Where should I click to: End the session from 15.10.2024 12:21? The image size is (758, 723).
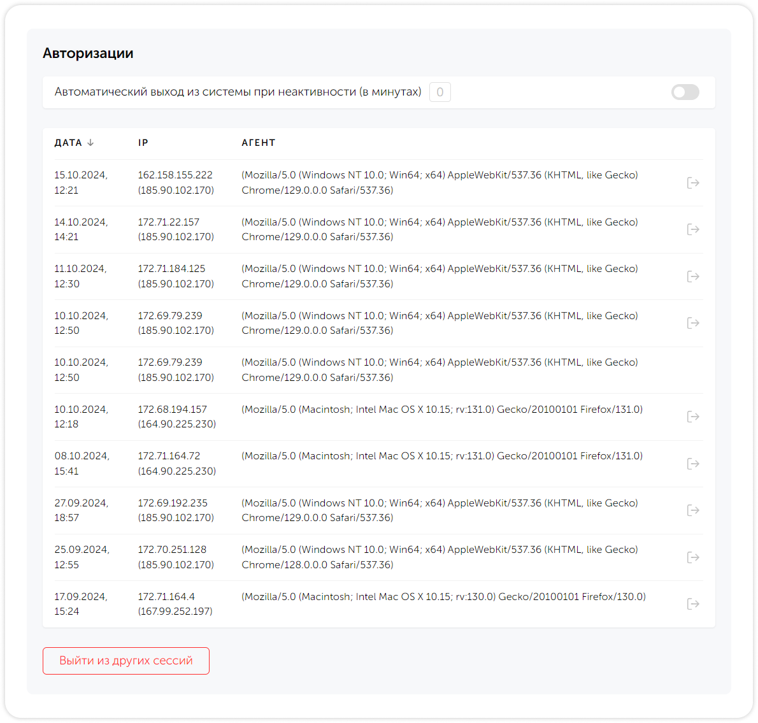click(x=693, y=183)
